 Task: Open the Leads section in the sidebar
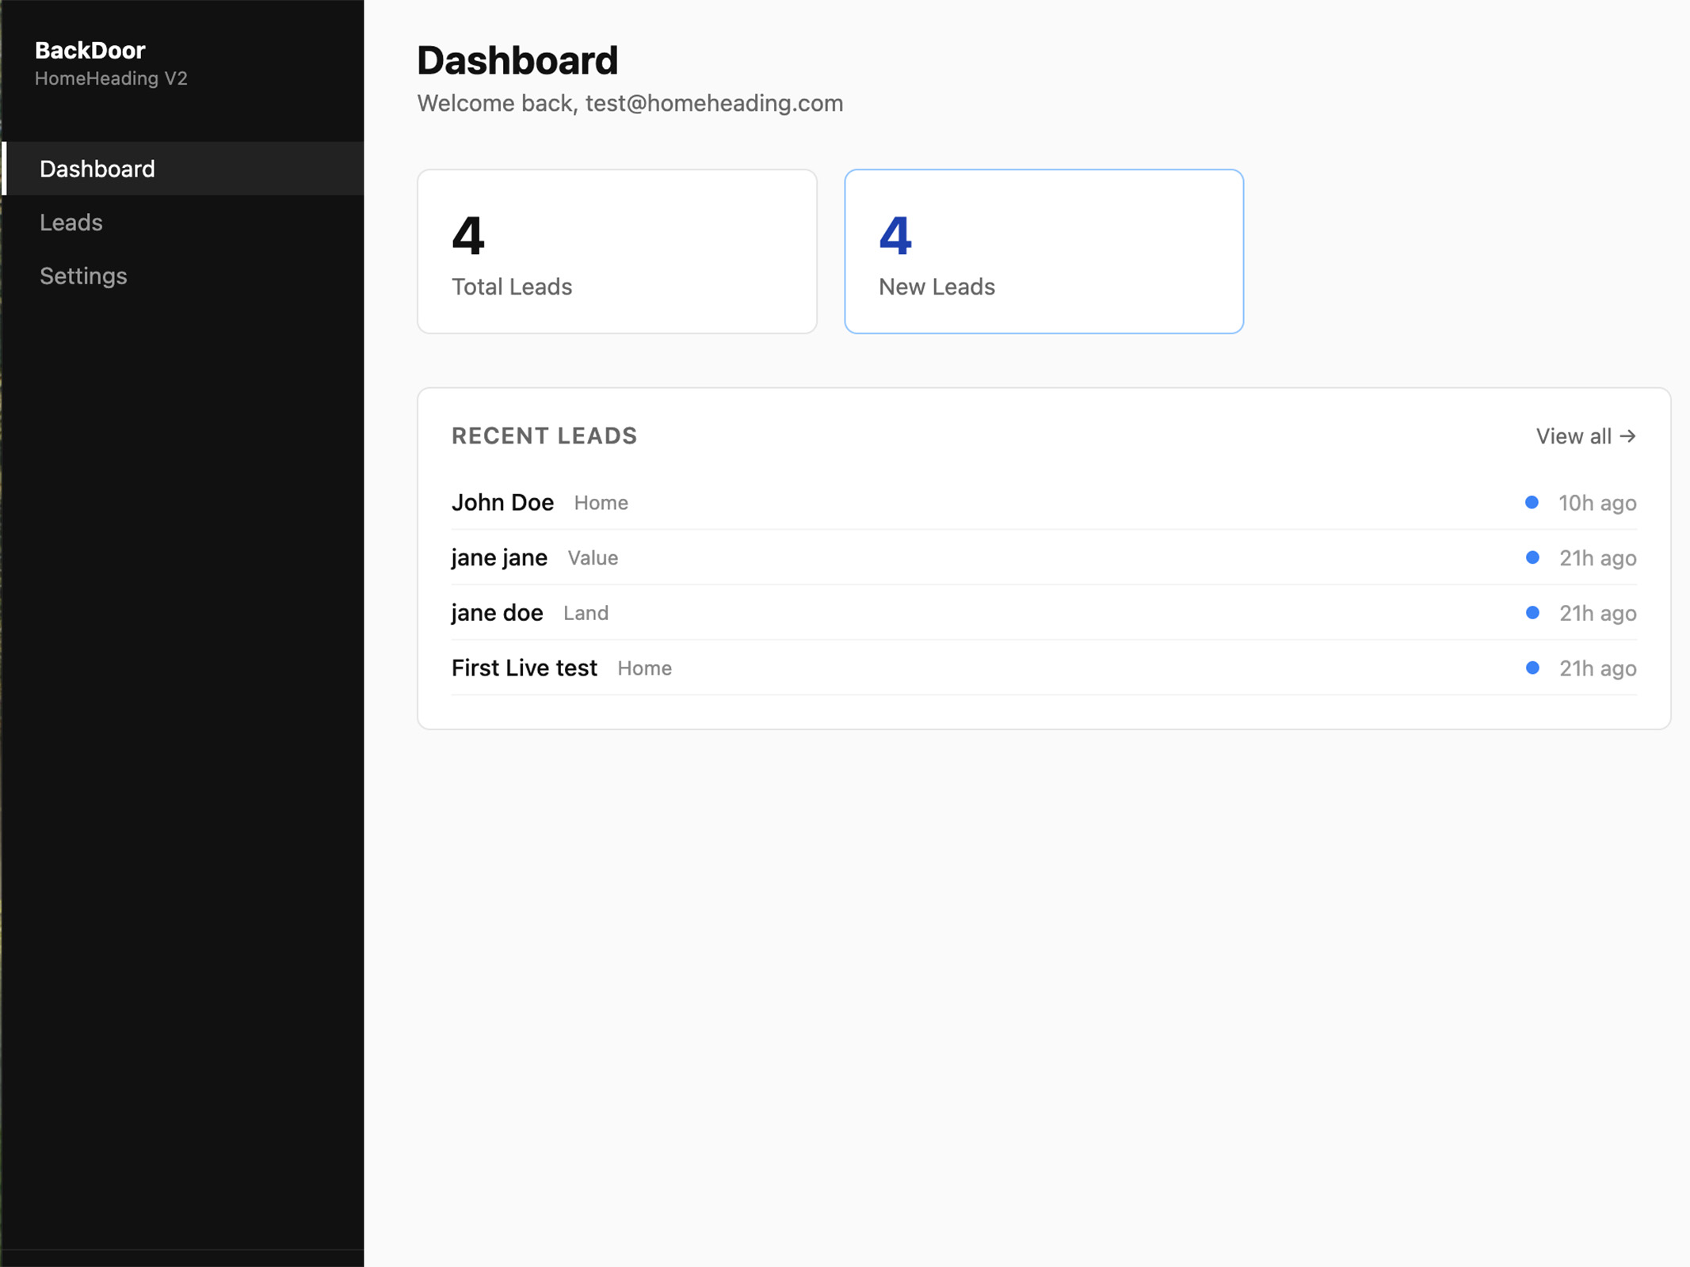(x=71, y=223)
